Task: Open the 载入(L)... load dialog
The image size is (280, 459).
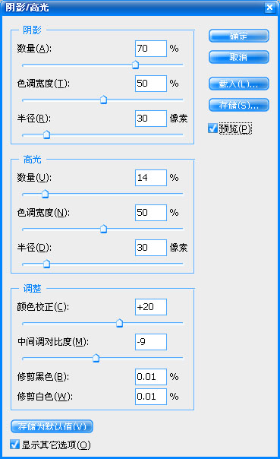Action: click(x=238, y=84)
